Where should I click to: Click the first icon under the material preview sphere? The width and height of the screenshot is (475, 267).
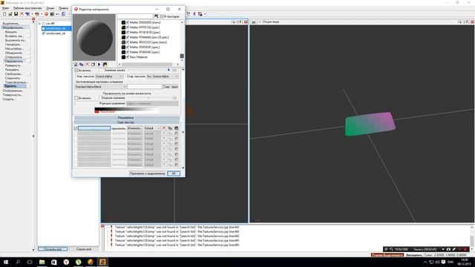pos(76,65)
